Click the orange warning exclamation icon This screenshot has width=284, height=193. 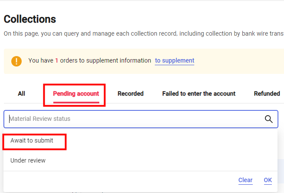click(16, 61)
